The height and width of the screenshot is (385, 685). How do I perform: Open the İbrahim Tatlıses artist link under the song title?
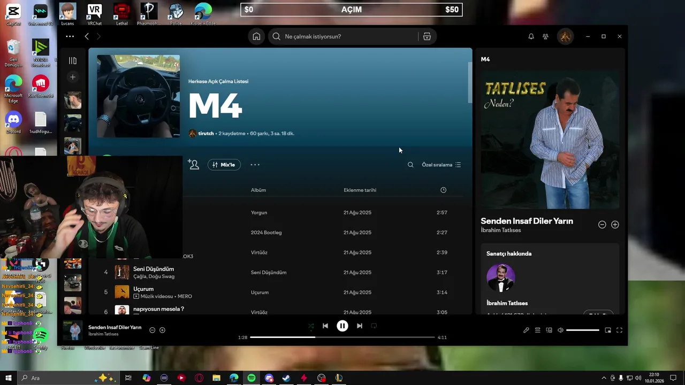coord(502,230)
